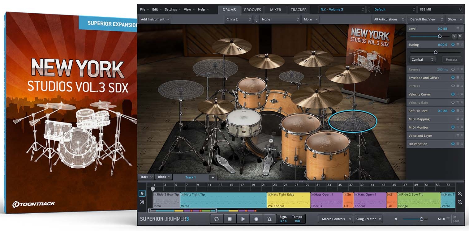Viewport: 469px width, 231px height.
Task: Open the Add Instrument dropdown
Action: pyautogui.click(x=154, y=19)
